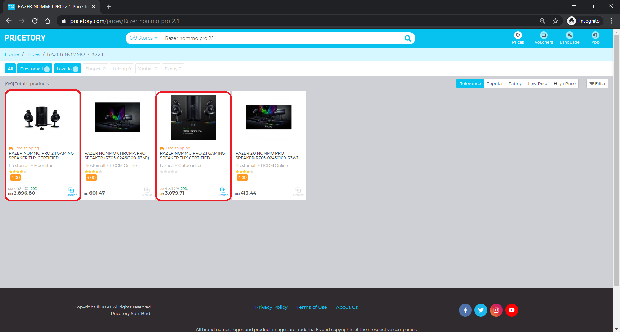Click the scrollbar down arrow

point(616,329)
